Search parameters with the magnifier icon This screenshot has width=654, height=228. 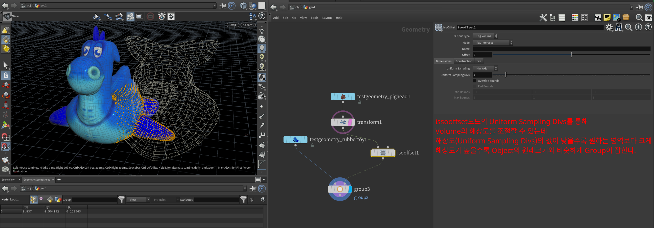click(x=629, y=27)
